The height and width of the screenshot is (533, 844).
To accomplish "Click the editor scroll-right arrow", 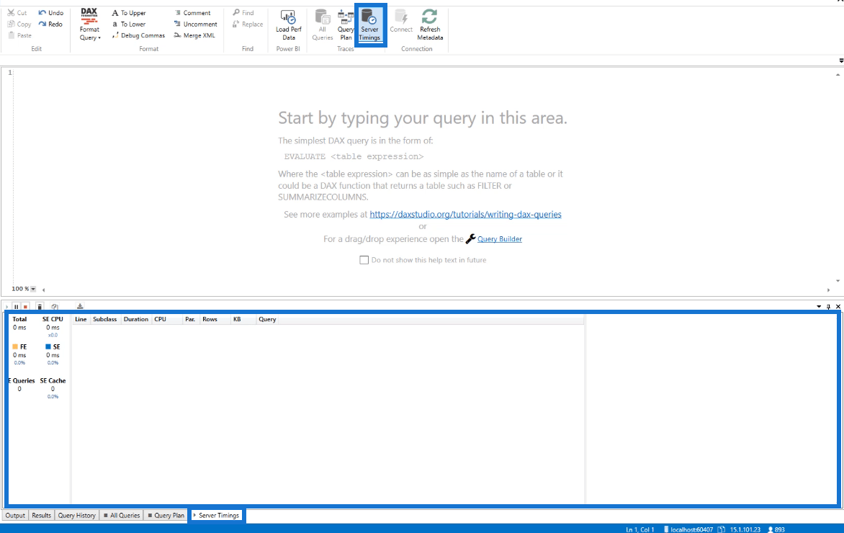I will pyautogui.click(x=828, y=290).
